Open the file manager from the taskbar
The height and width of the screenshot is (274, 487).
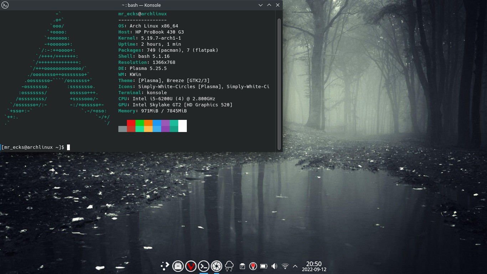pyautogui.click(x=178, y=266)
